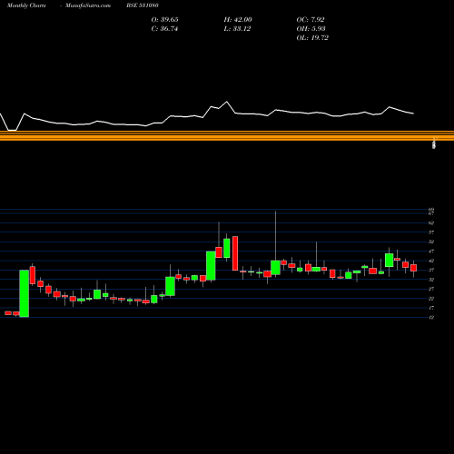Click the 57 price axis label
454x454 pixels.
[431, 232]
